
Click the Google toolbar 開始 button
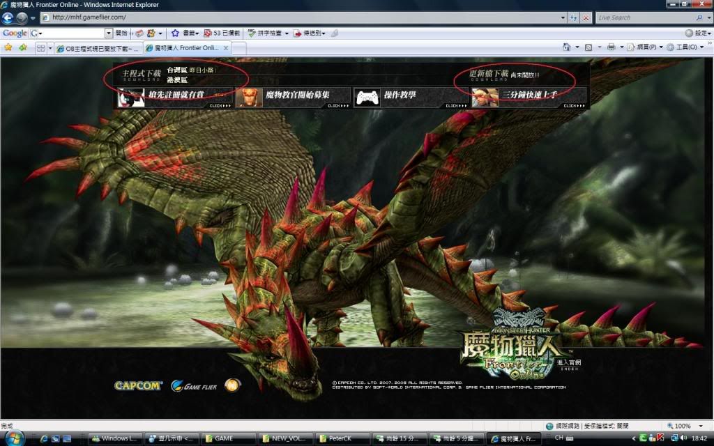(x=121, y=33)
